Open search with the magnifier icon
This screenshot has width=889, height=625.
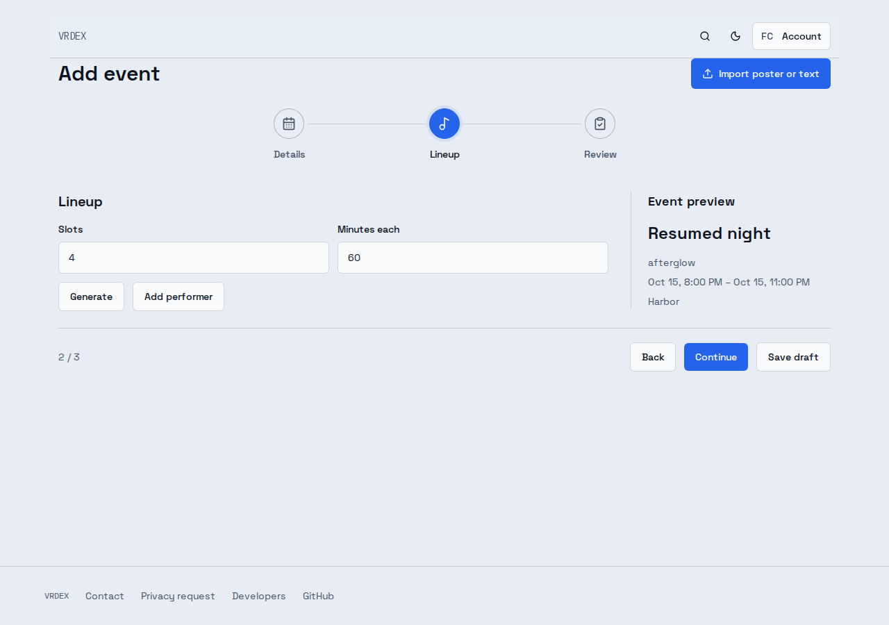tap(705, 36)
